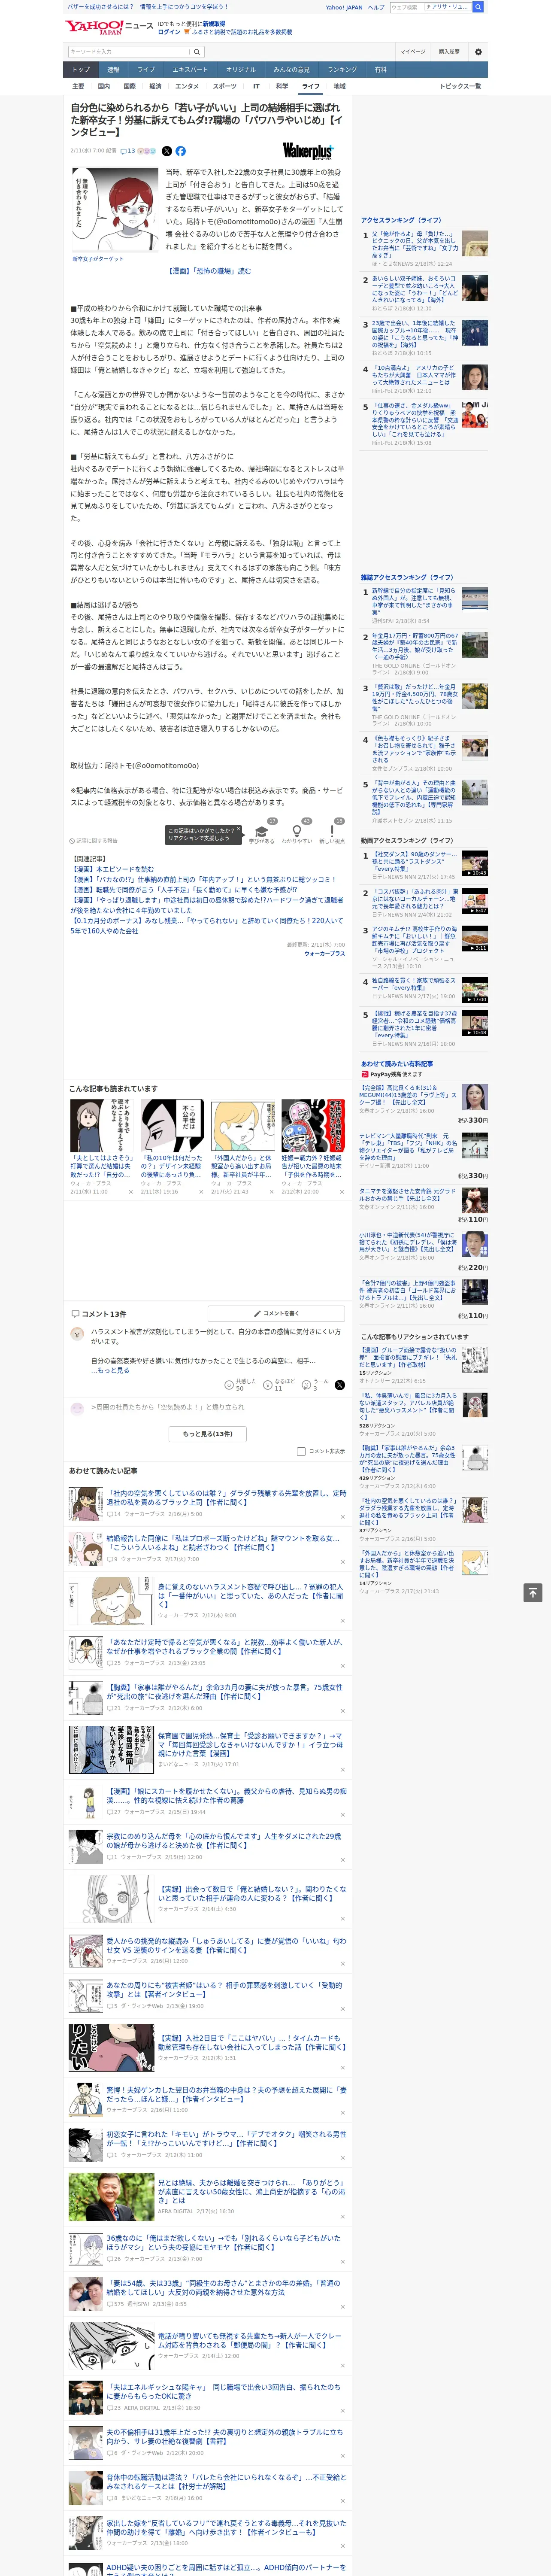
Task: Click the ログイン link
Action: 169,32
